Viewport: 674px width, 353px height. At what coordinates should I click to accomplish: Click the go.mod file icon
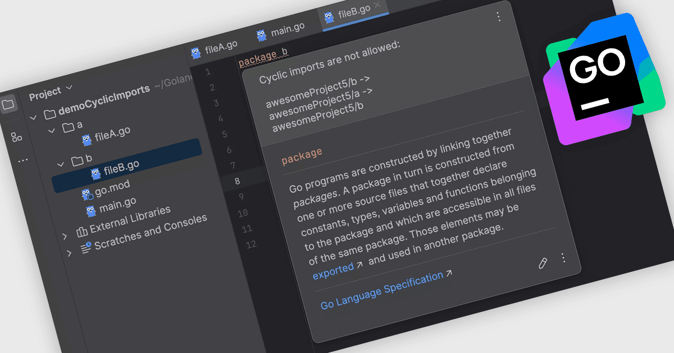pyautogui.click(x=86, y=194)
